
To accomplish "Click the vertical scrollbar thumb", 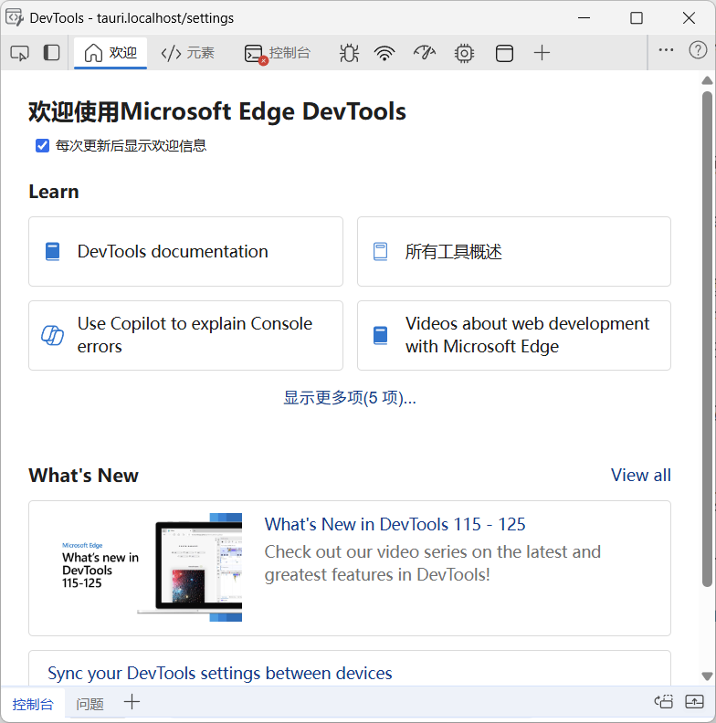I will [x=707, y=339].
